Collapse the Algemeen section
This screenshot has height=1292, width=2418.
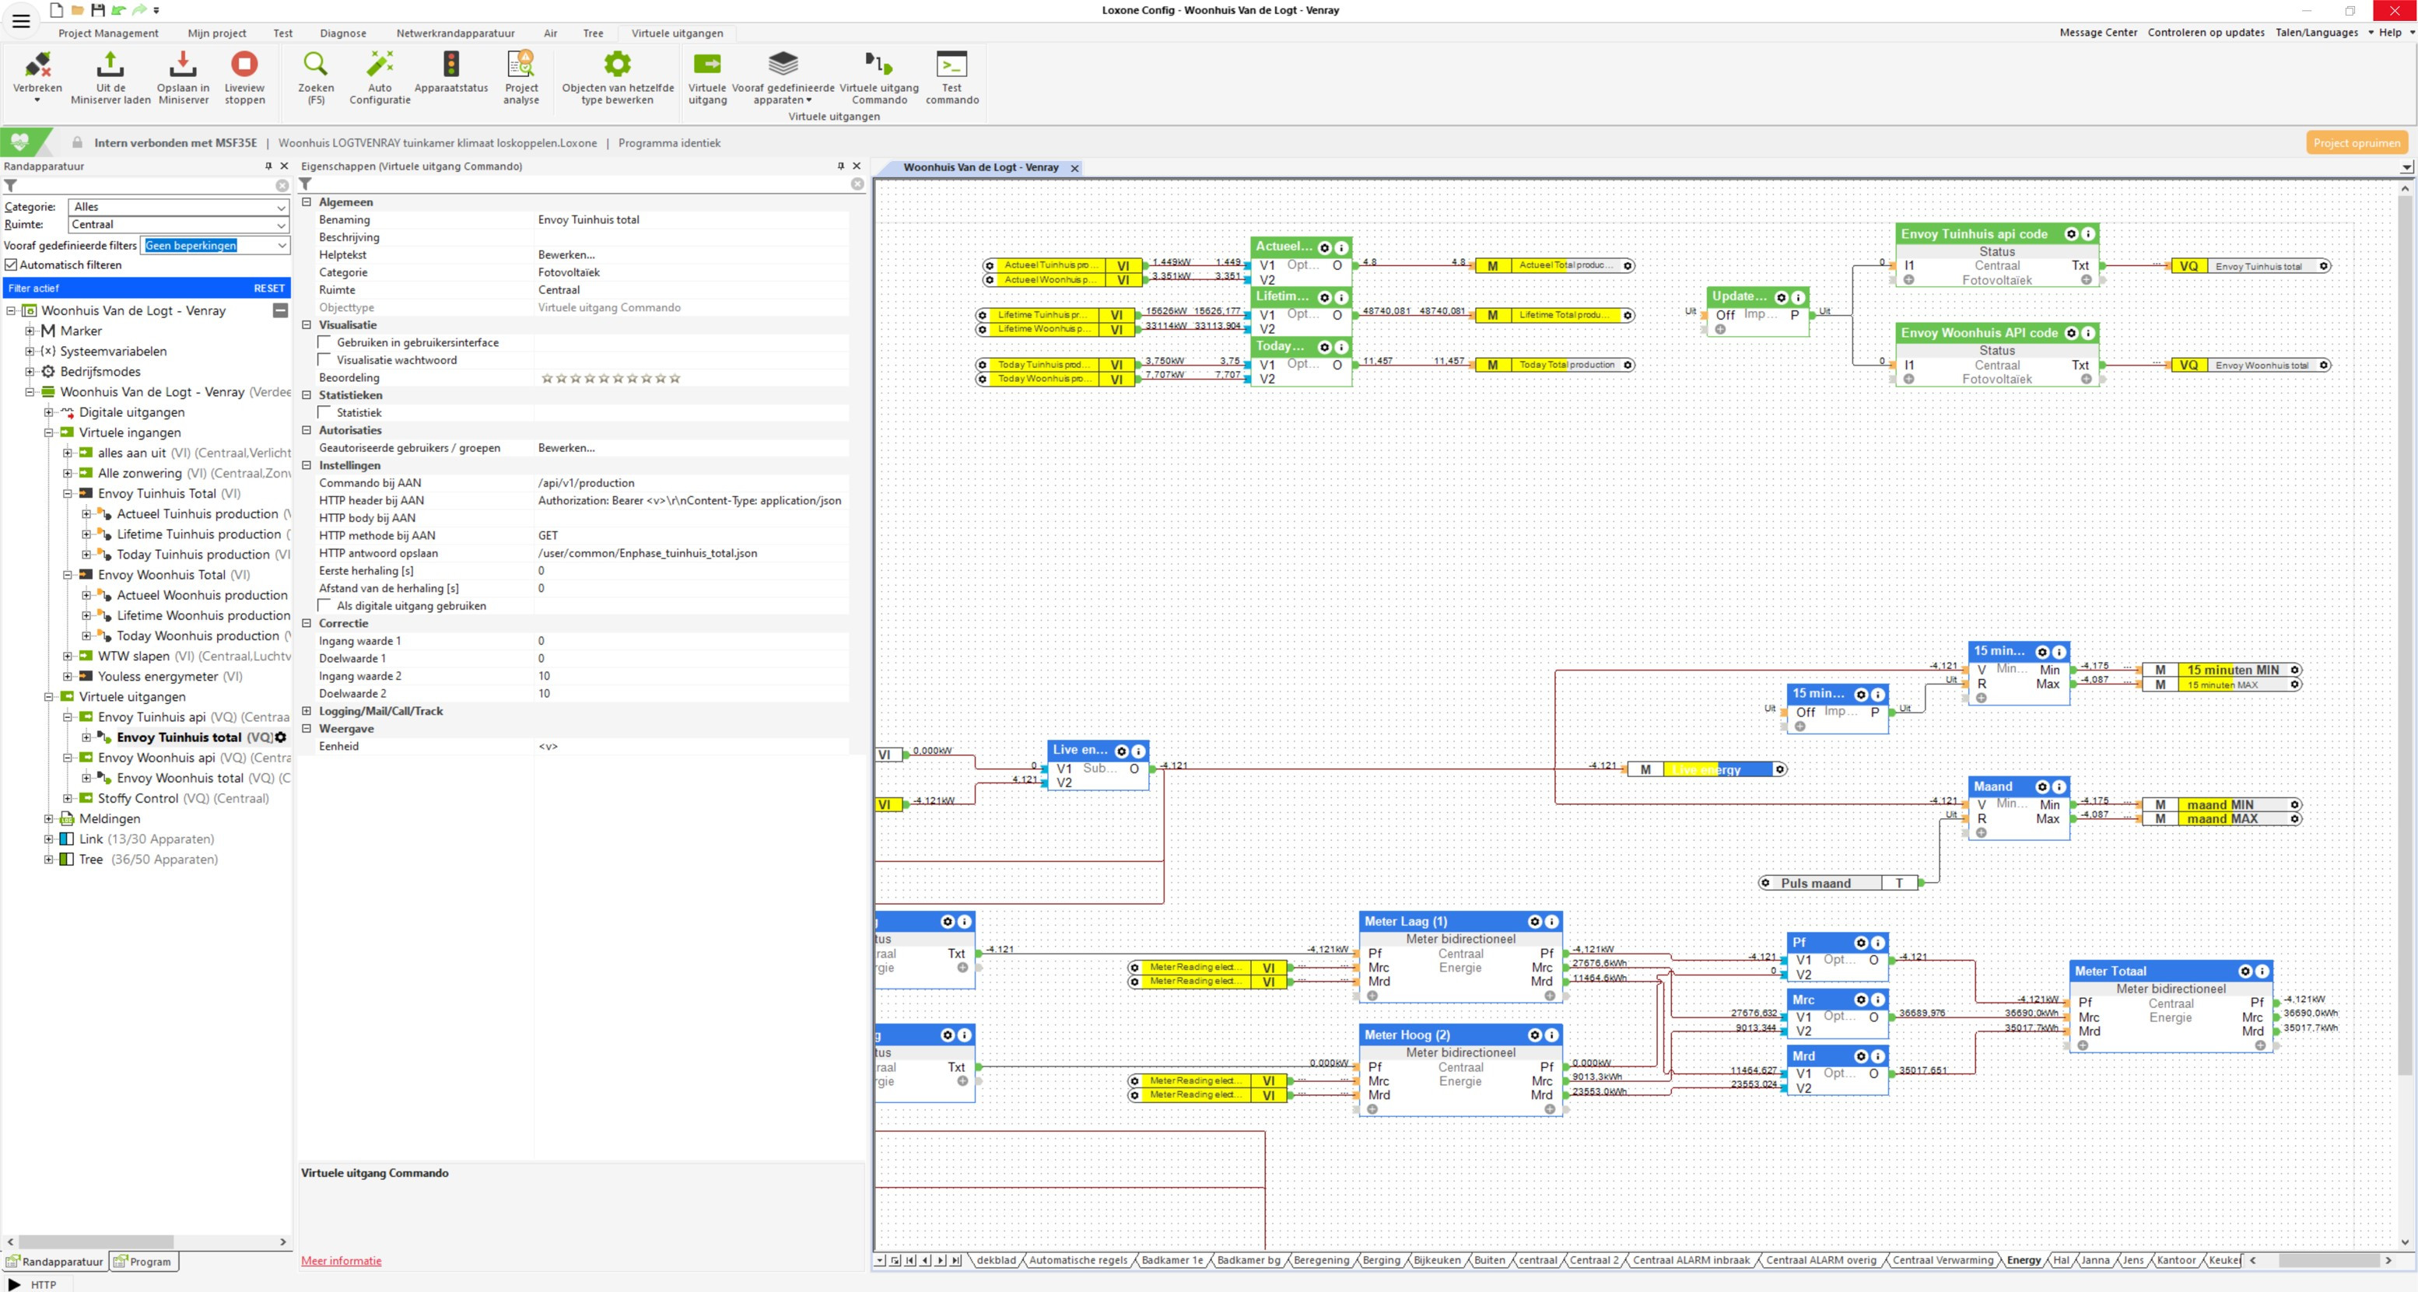coord(306,201)
